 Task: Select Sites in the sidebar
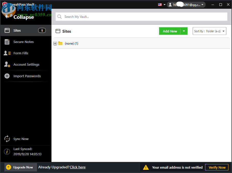point(26,30)
